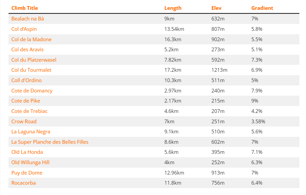
Task: Sort table by Climb Title header
Action: [25, 8]
